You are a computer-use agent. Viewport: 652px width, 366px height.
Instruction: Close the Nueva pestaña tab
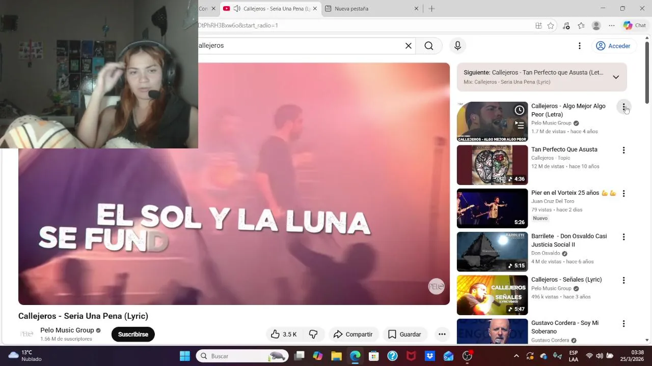[416, 9]
